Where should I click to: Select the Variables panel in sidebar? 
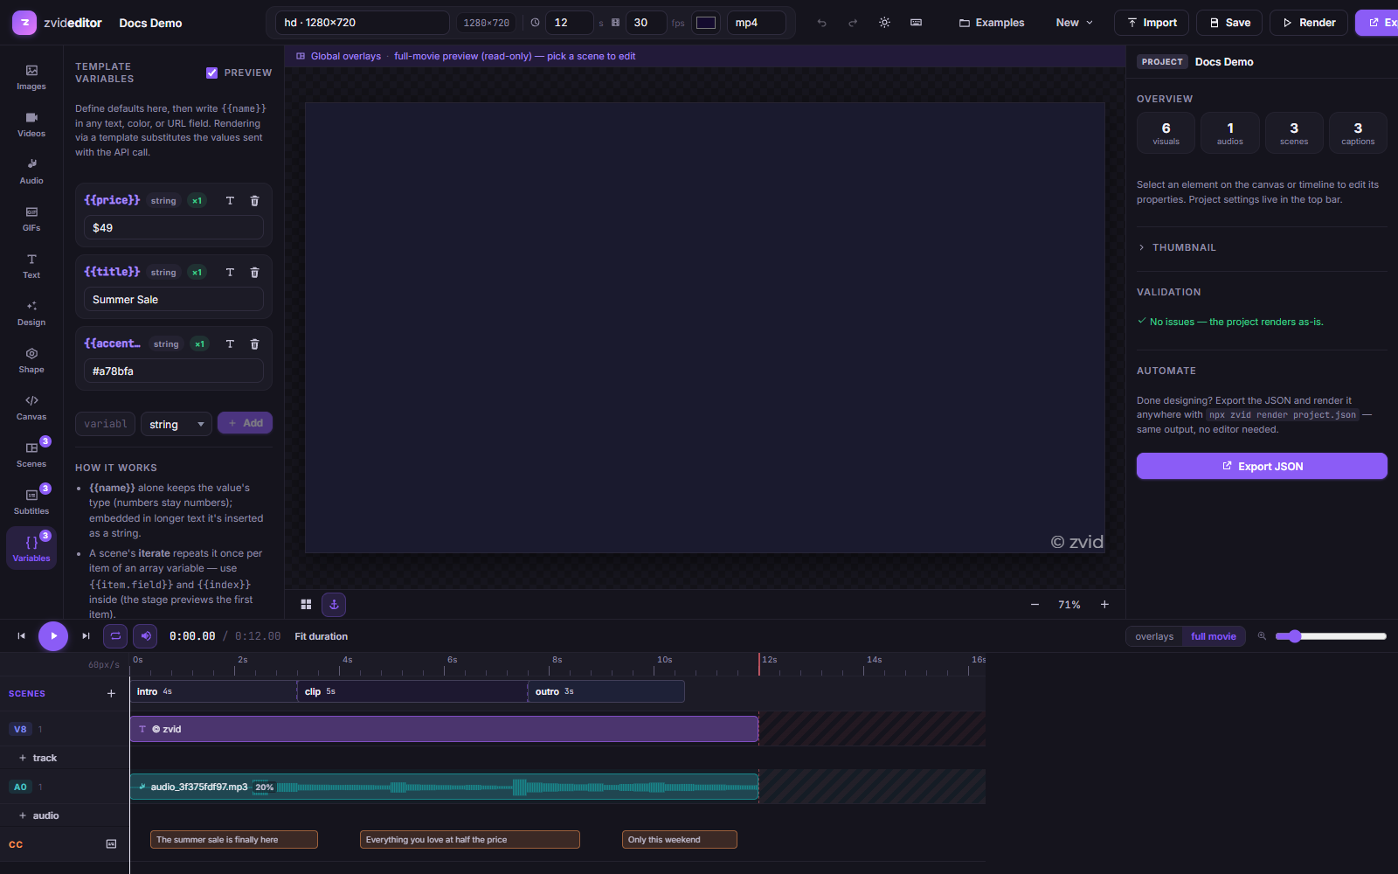(x=31, y=549)
